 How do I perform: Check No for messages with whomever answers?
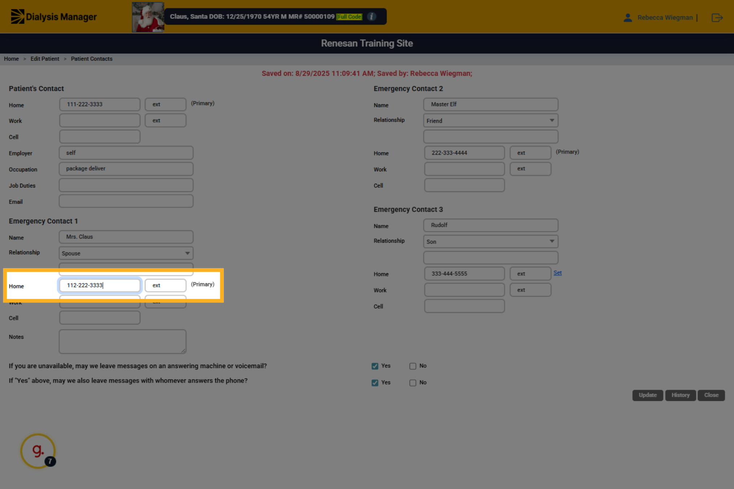click(x=412, y=383)
